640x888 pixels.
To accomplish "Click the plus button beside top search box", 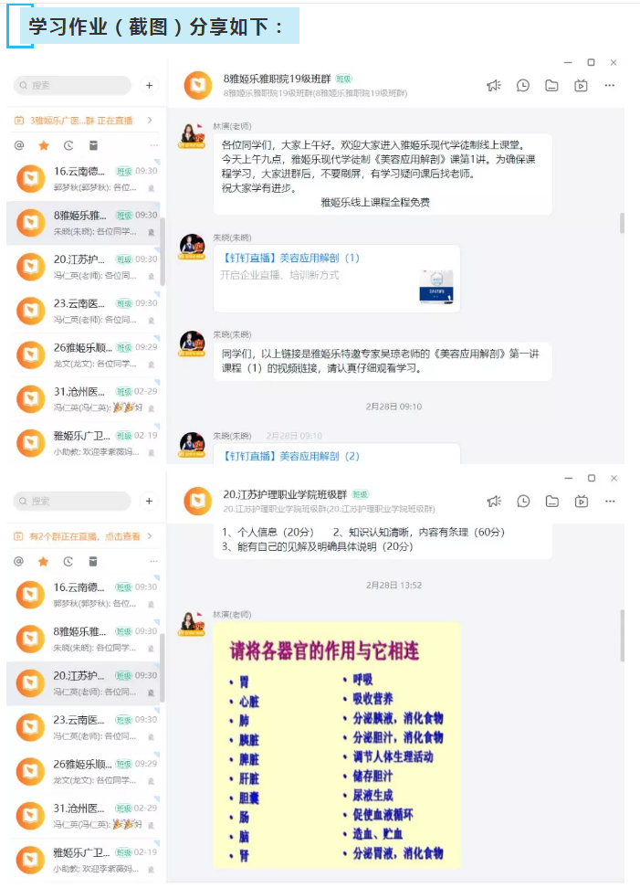I will click(150, 86).
